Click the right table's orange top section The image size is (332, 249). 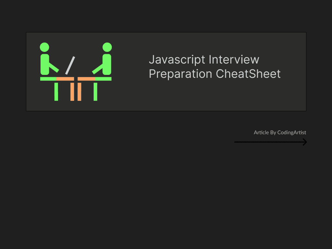86,79
